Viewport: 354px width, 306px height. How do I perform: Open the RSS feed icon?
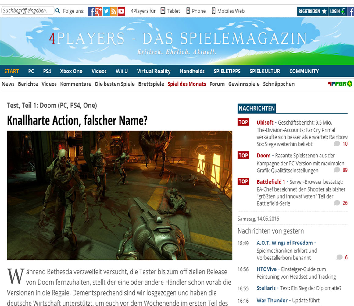pyautogui.click(x=113, y=11)
